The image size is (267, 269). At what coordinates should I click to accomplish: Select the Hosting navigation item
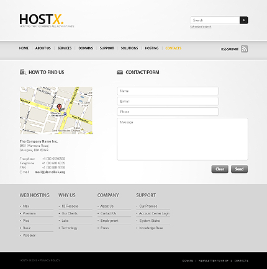tap(152, 48)
